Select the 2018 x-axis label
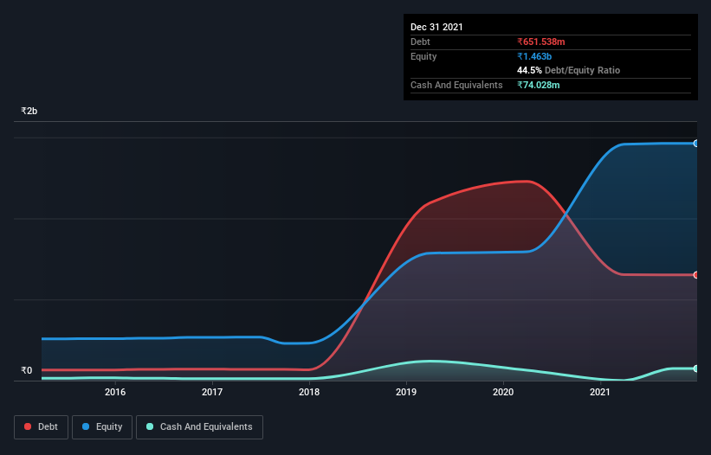This screenshot has height=455, width=711. click(x=309, y=392)
